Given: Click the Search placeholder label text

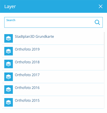Looking at the screenshot, I should pyautogui.click(x=11, y=20).
